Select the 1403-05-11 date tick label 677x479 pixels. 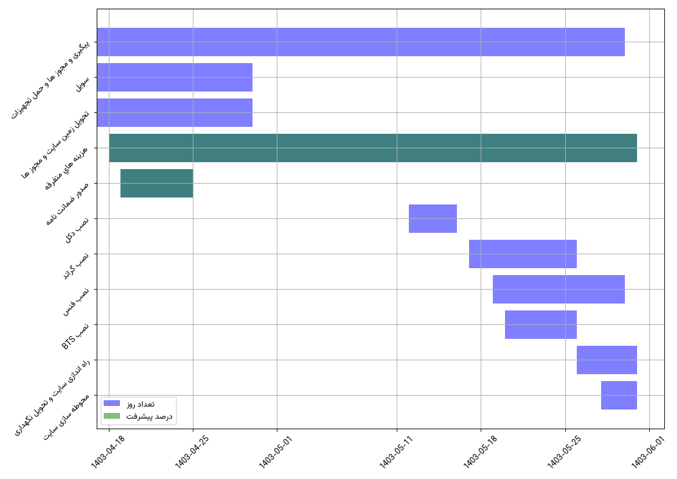point(396,453)
